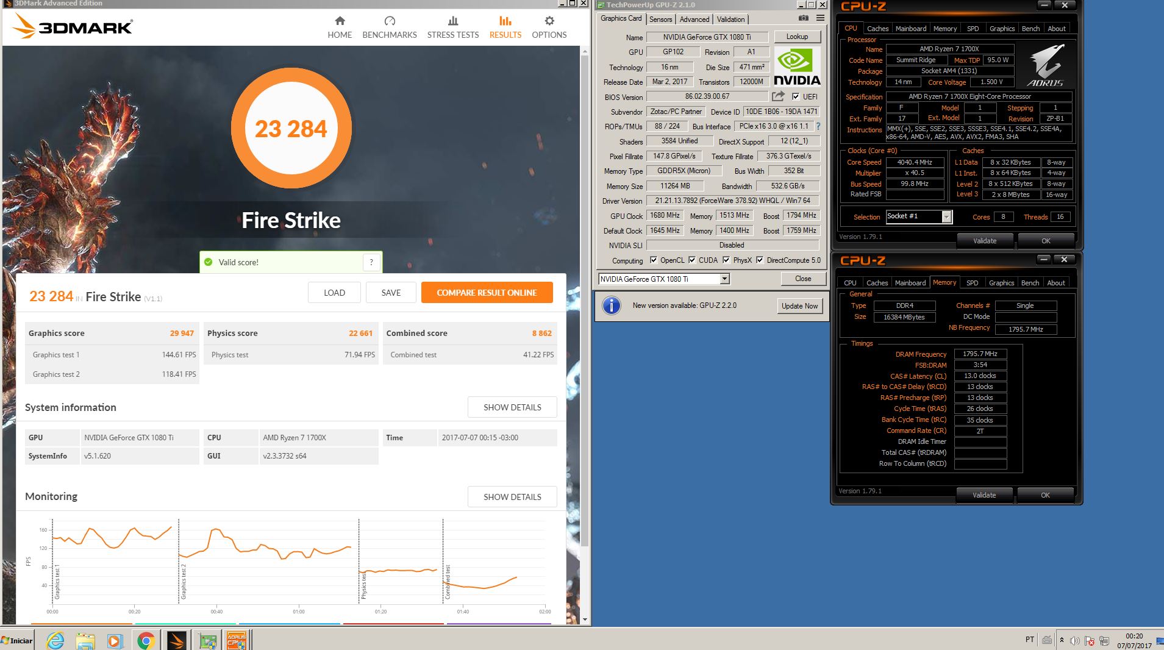
Task: Take GPU-Z screenshot with camera icon
Action: pos(804,18)
